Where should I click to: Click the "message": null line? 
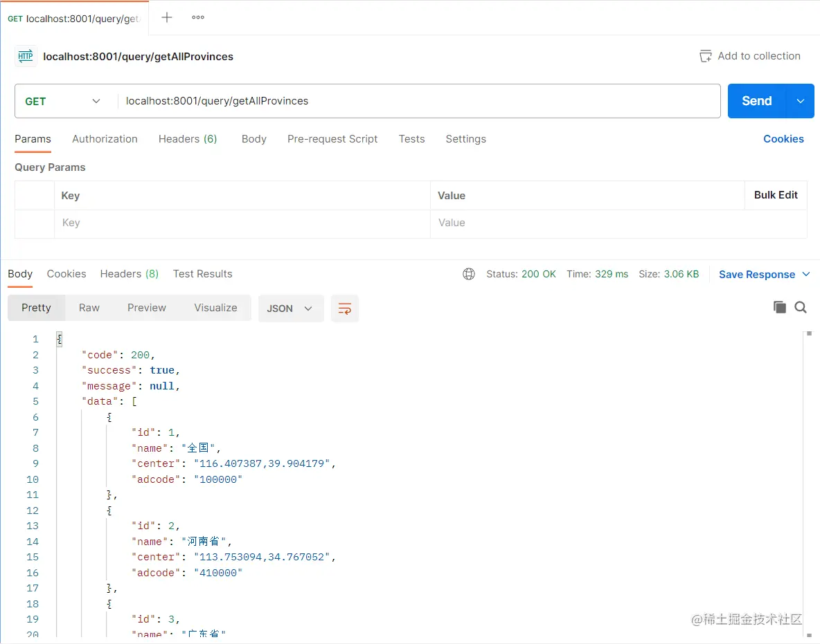pos(131,385)
